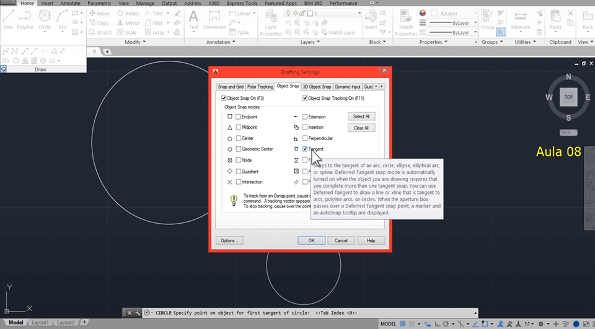The height and width of the screenshot is (329, 595).
Task: Enable the Extension snap checkbox
Action: tap(305, 116)
